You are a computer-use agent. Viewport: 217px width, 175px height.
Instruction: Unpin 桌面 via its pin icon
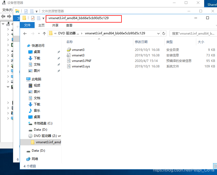click(59, 52)
